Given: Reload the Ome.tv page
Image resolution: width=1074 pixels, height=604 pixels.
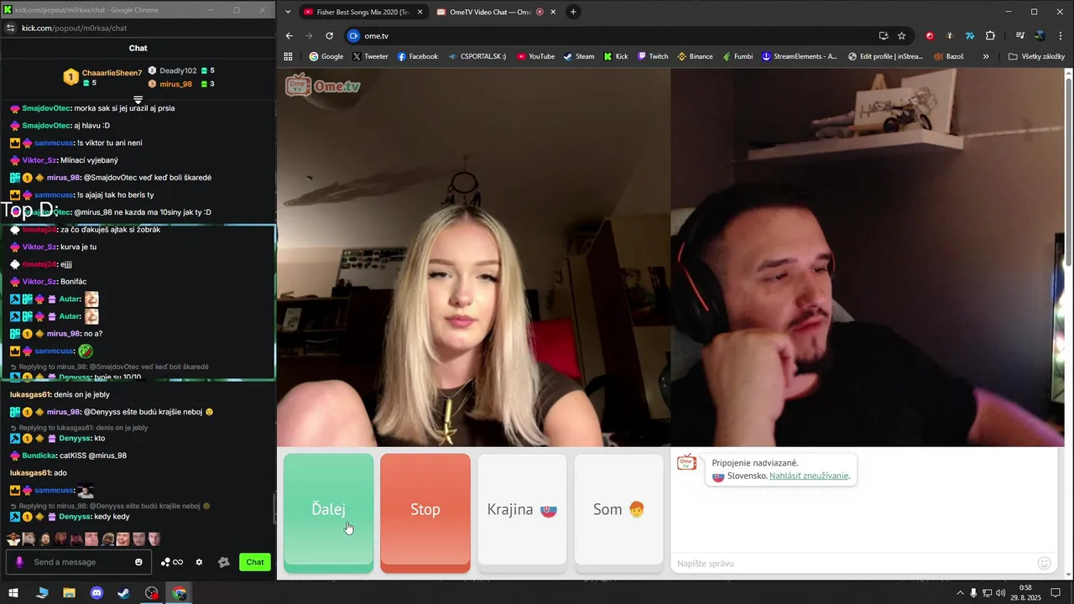Looking at the screenshot, I should point(329,36).
